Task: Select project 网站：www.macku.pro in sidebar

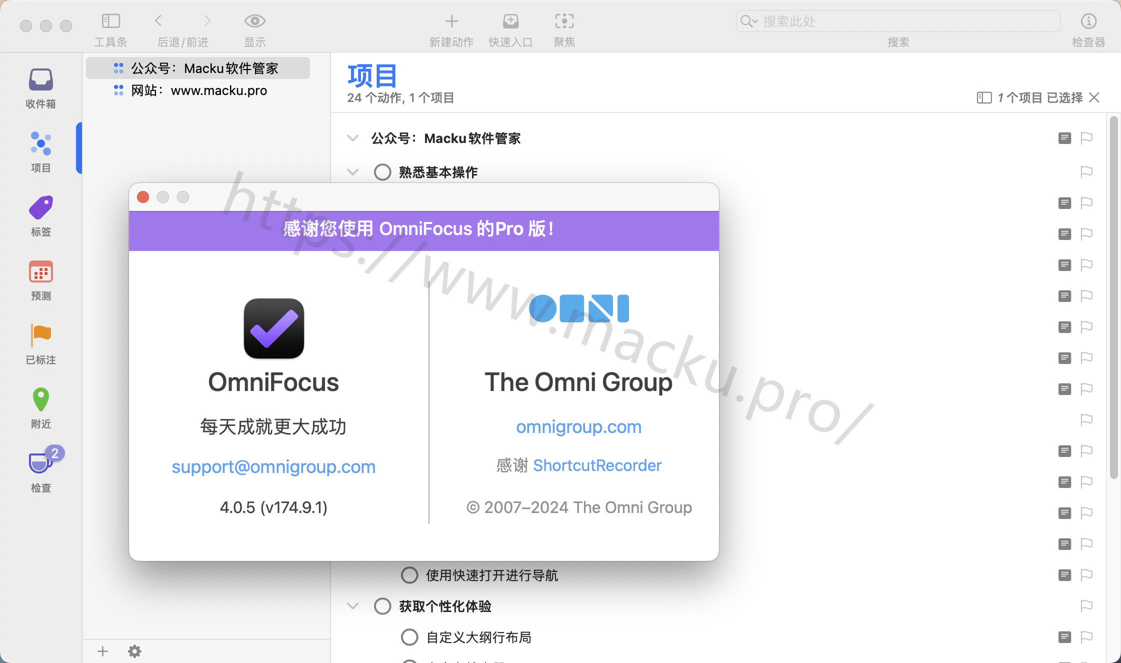Action: pos(198,90)
